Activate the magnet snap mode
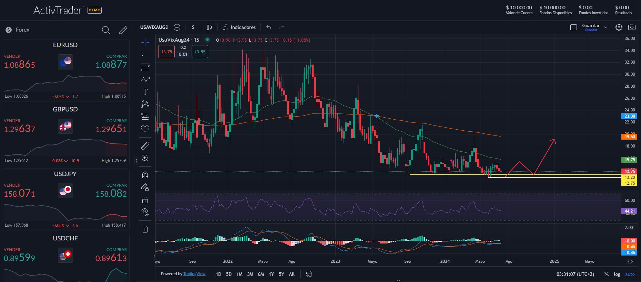This screenshot has height=282, width=641. [145, 175]
